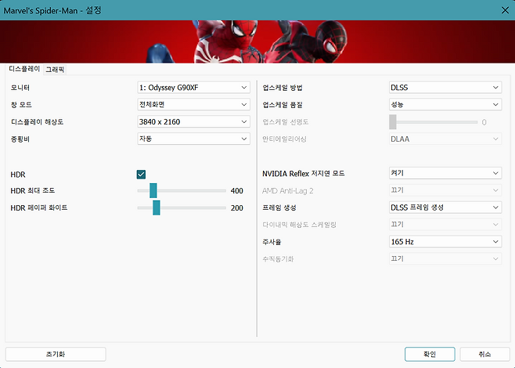The image size is (515, 368).
Task: Switch to the 그래픽 tab
Action: (x=55, y=70)
